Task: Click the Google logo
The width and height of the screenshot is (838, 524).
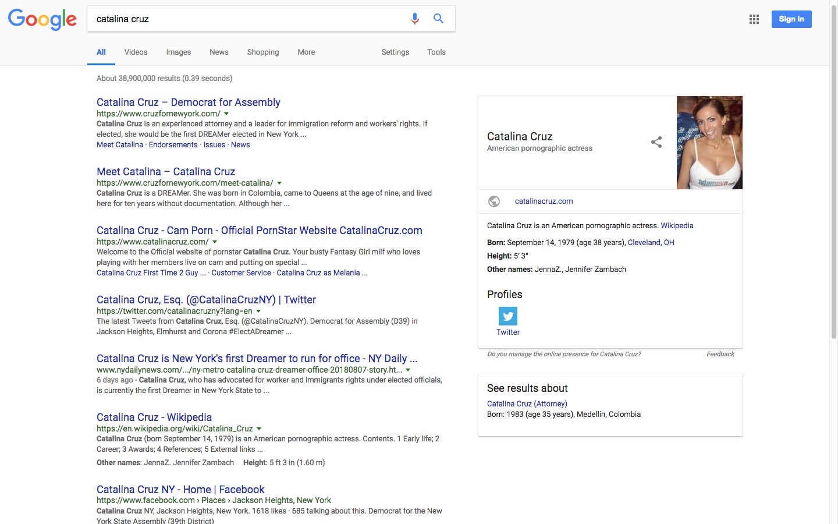Action: tap(42, 19)
